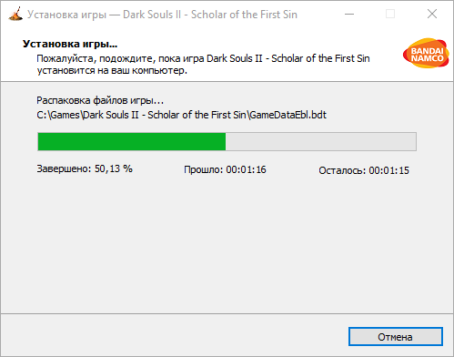
Task: Minimize the installer window
Action: 349,14
